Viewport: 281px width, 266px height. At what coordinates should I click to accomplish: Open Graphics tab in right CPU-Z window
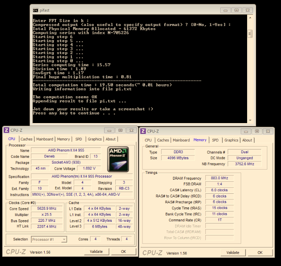click(x=231, y=140)
